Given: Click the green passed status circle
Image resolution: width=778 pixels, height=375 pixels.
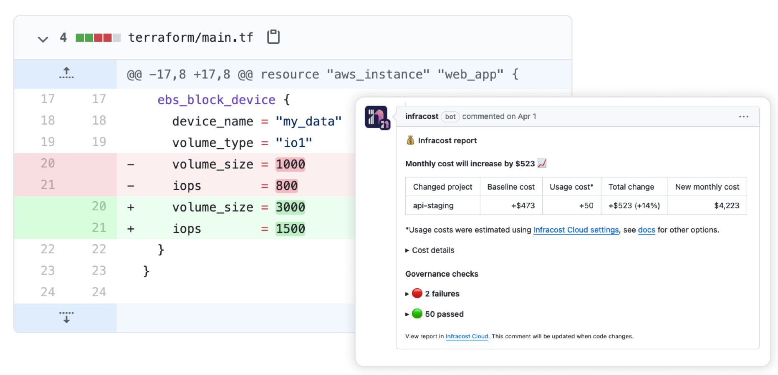Looking at the screenshot, I should 417,313.
